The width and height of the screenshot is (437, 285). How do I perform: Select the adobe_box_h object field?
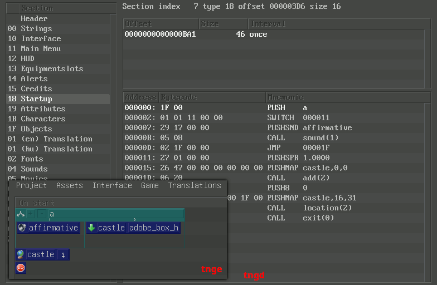(x=154, y=228)
